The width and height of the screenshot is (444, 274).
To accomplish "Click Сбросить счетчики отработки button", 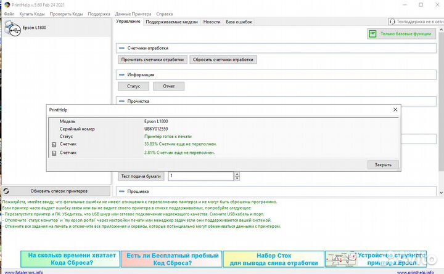I will coord(223,60).
